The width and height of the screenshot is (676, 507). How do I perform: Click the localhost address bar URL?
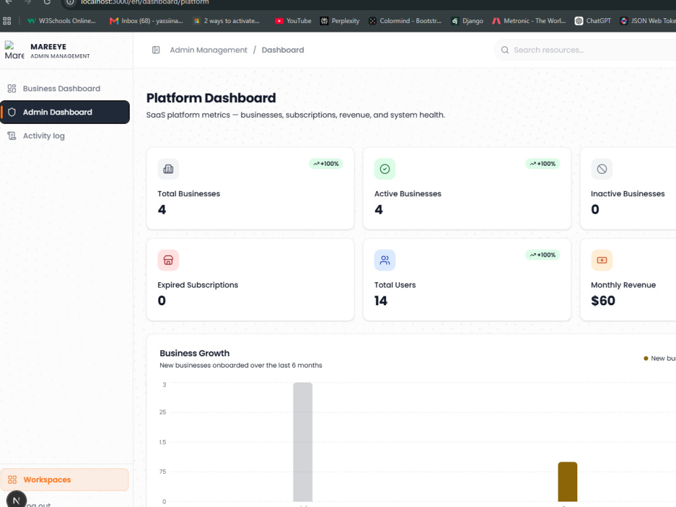[145, 2]
